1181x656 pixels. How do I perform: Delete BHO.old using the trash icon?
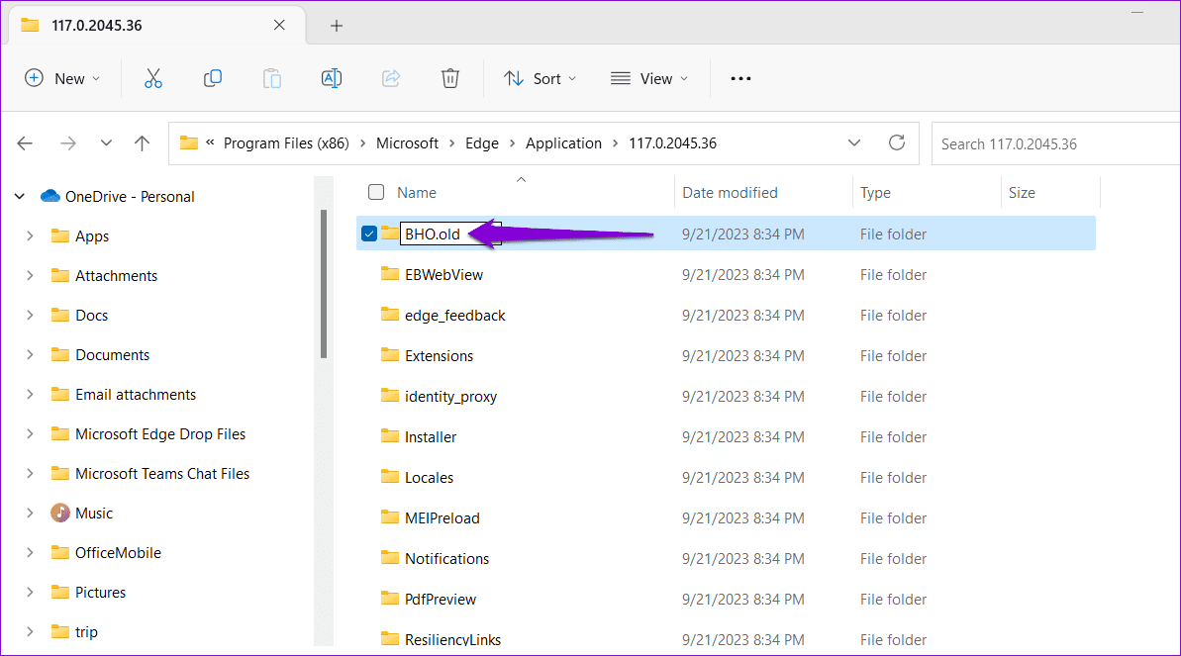tap(449, 78)
